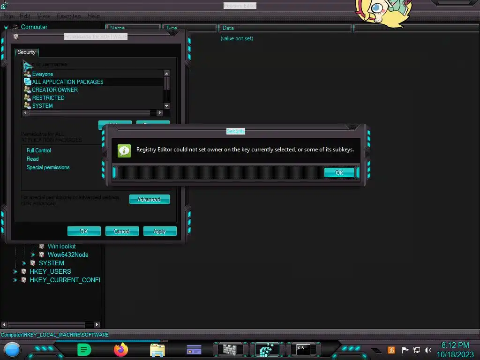
Task: Select the Security tab in Permissions
Action: tap(27, 52)
